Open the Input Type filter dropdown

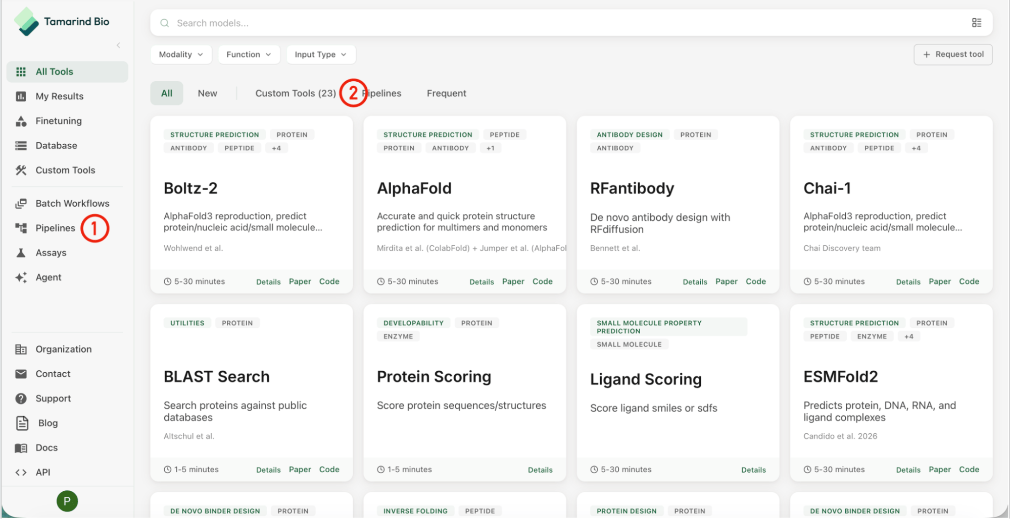point(321,54)
